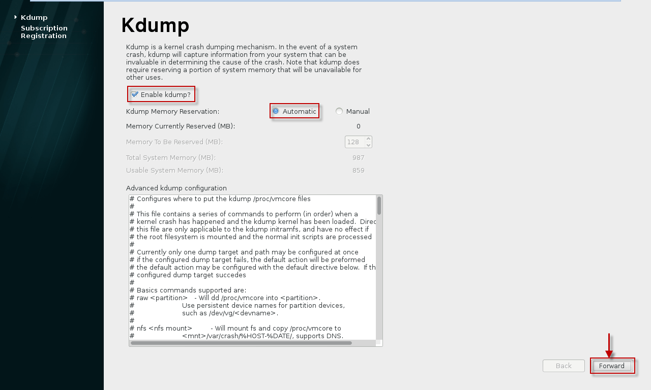651x390 pixels.
Task: Open Subscription Registration in the sidebar
Action: pos(44,32)
